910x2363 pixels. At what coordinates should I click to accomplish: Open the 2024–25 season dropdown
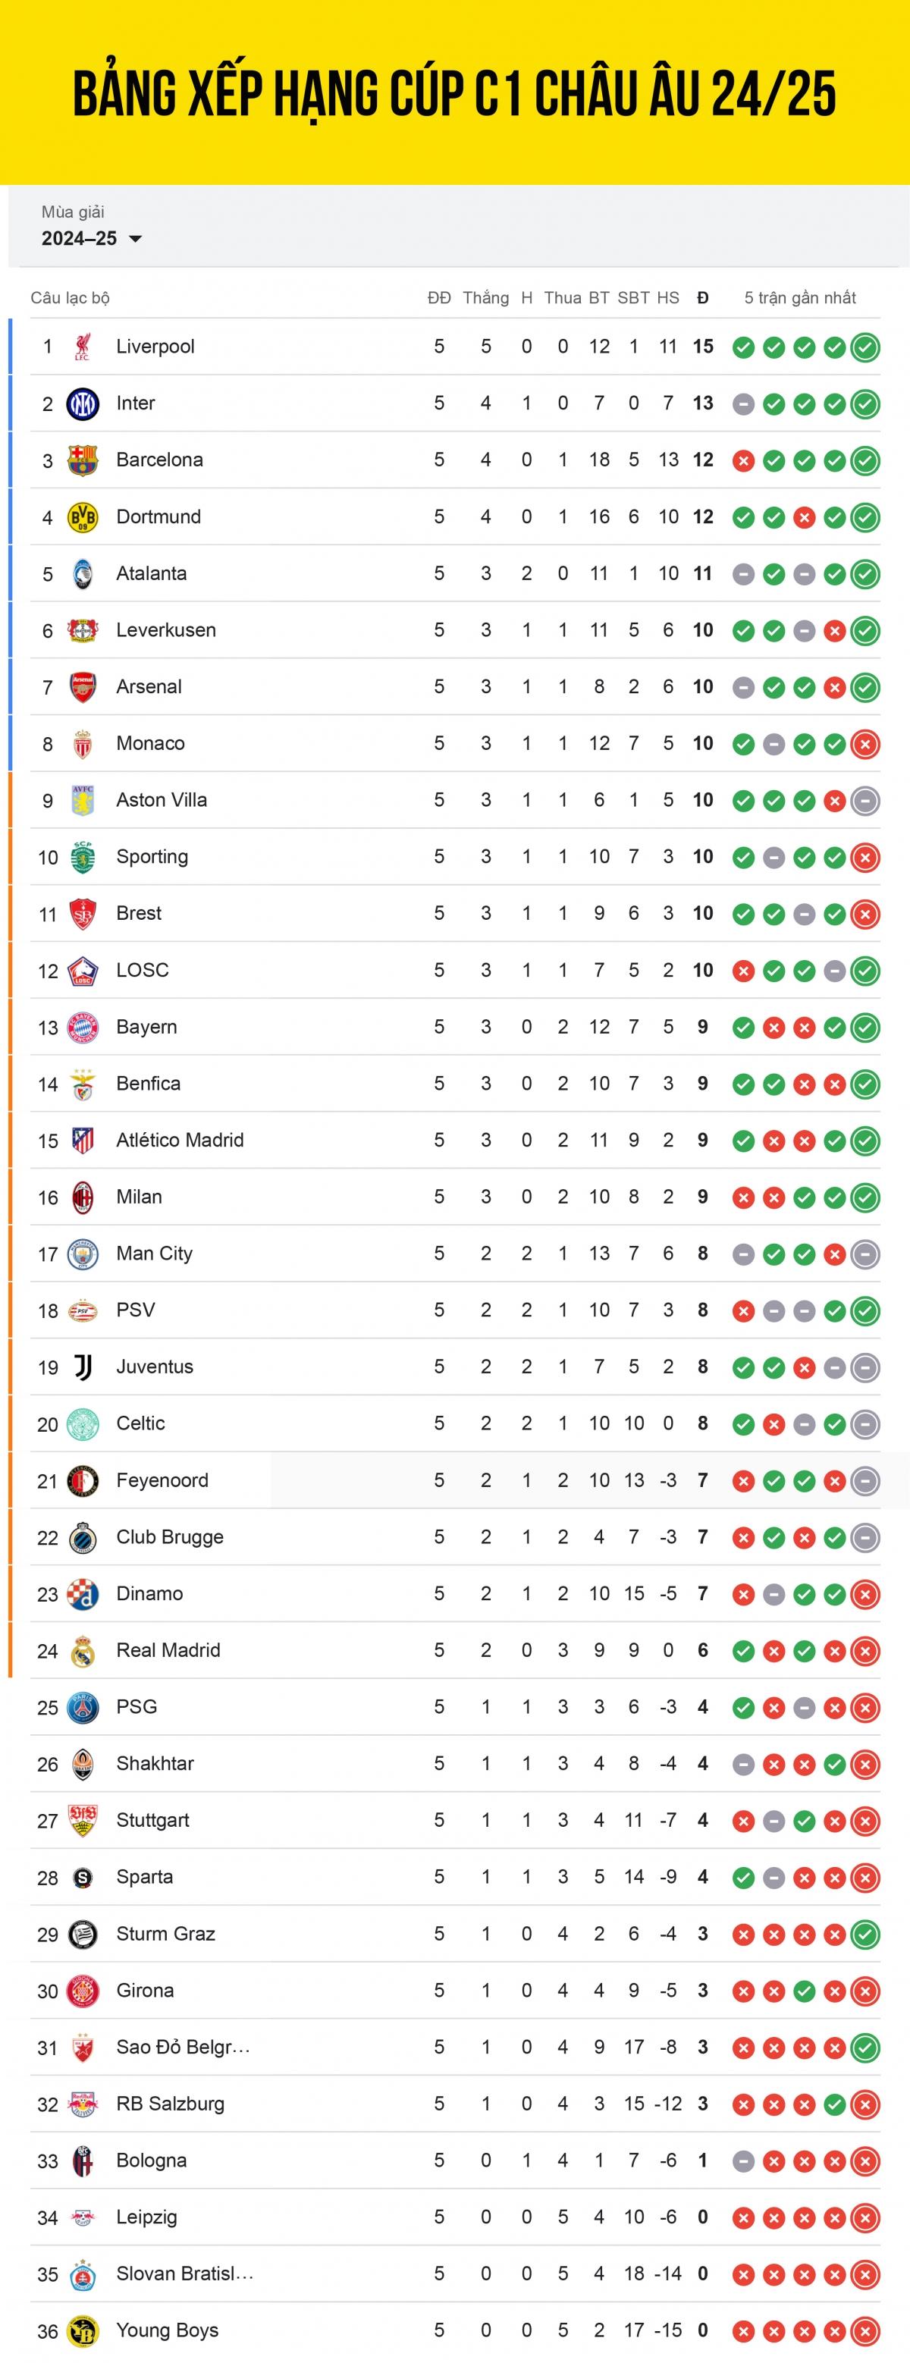click(x=92, y=239)
